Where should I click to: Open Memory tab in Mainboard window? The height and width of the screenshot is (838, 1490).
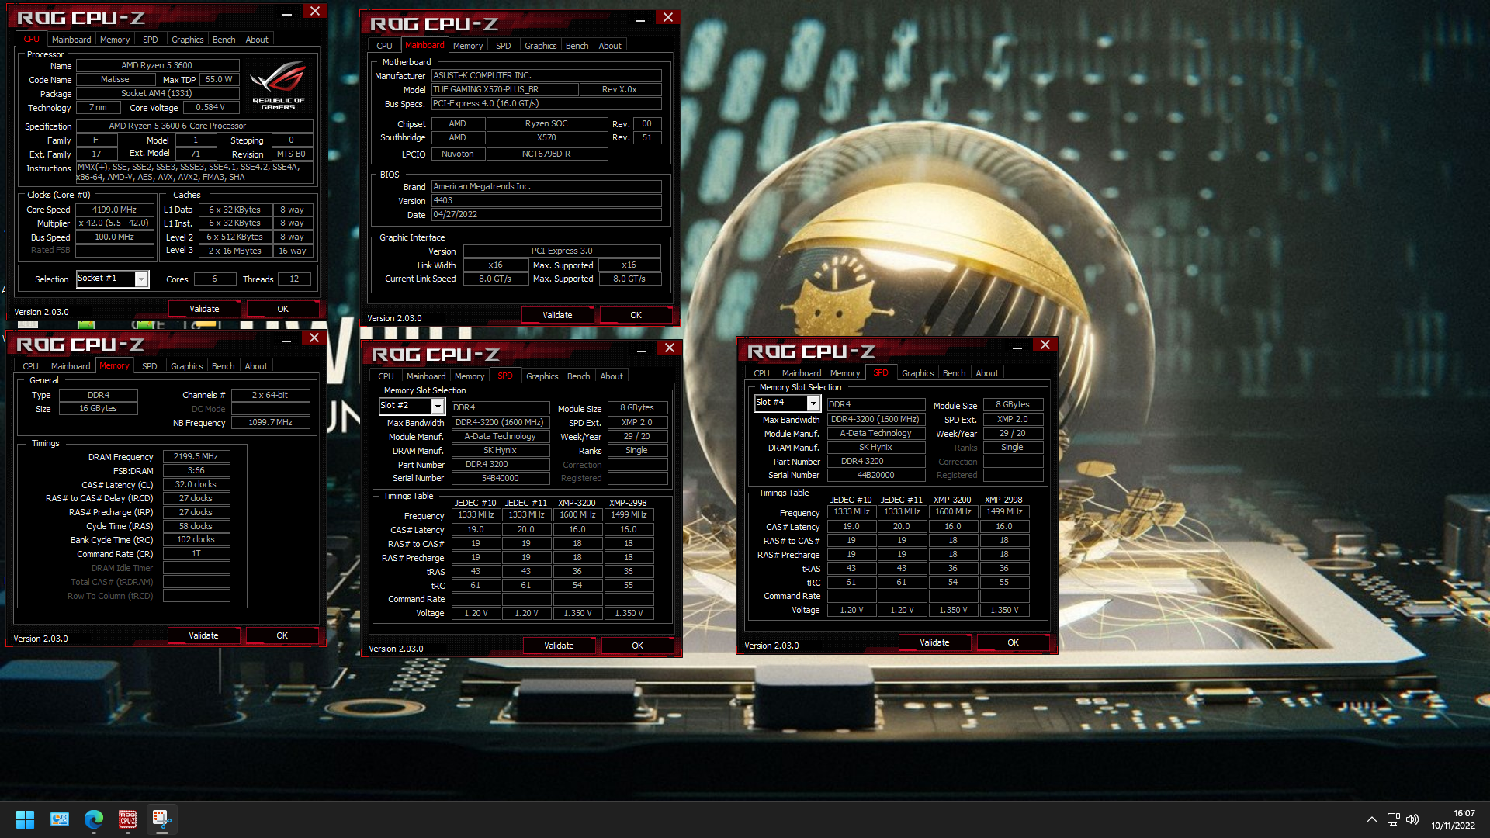coord(468,46)
